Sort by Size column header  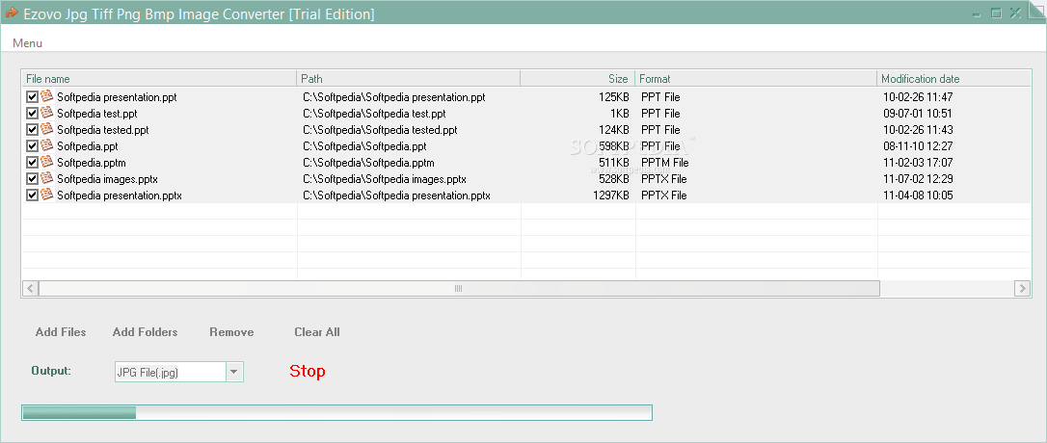click(x=577, y=79)
